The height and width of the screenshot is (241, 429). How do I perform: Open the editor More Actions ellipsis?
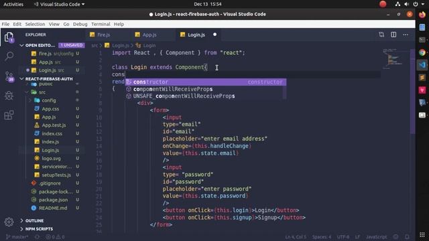(x=406, y=35)
